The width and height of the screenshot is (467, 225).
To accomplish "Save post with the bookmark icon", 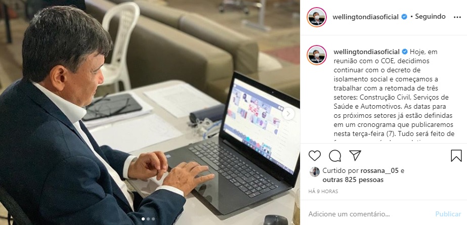I will pyautogui.click(x=456, y=156).
